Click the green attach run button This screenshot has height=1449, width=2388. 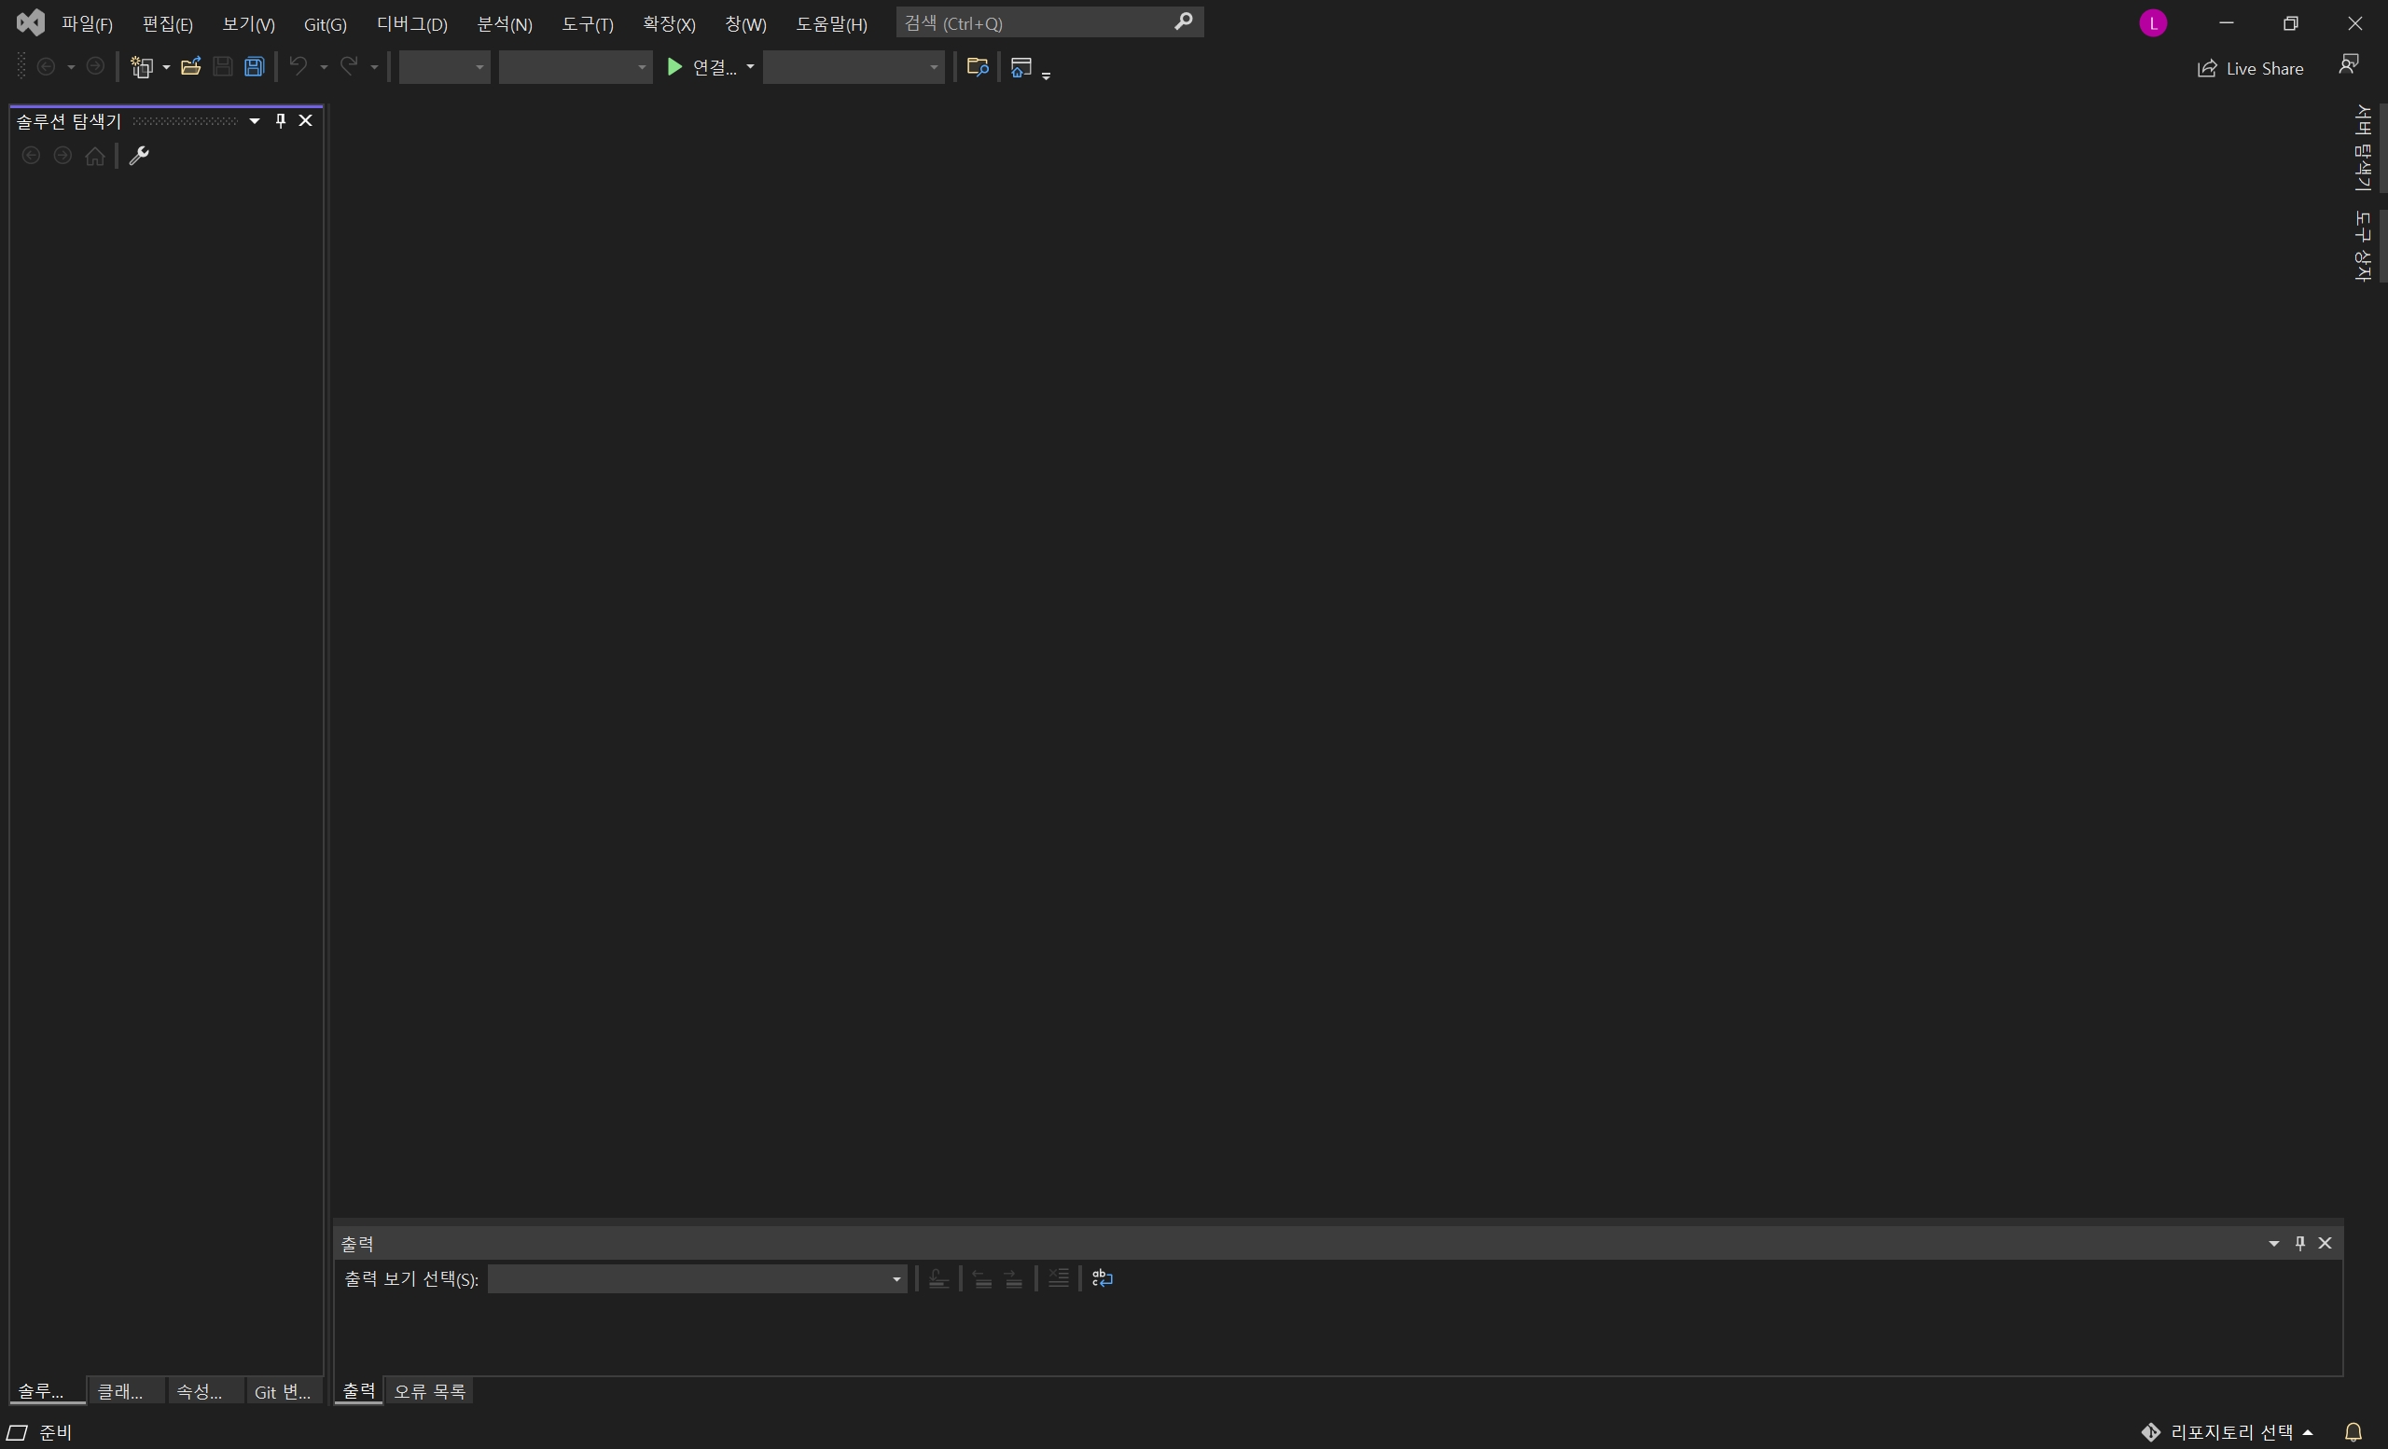[x=675, y=67]
